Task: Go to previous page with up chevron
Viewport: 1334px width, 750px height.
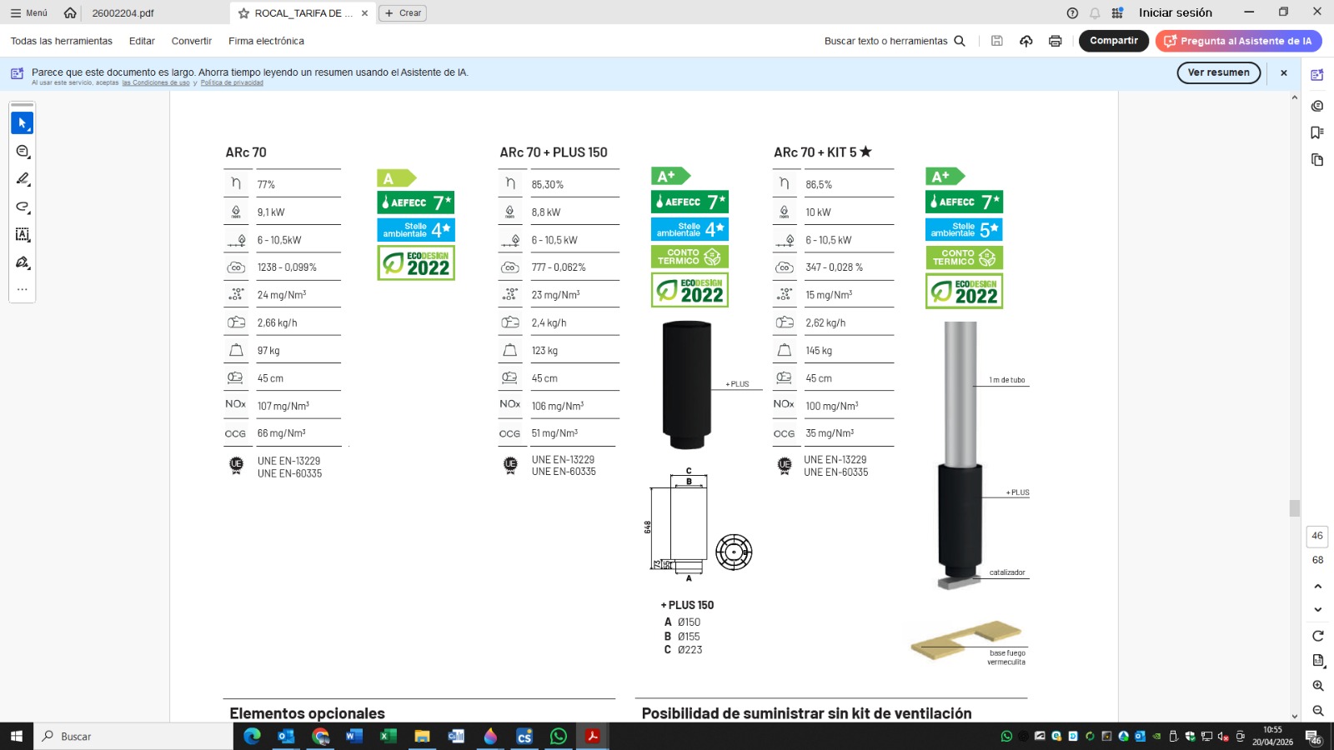Action: pyautogui.click(x=1318, y=587)
